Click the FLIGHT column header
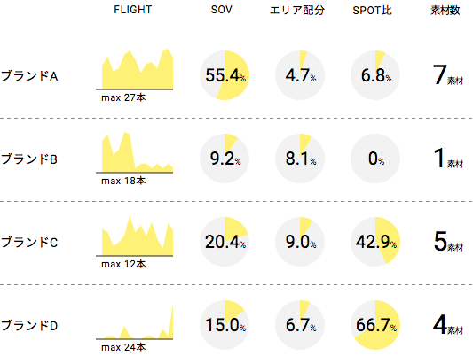 tap(133, 10)
